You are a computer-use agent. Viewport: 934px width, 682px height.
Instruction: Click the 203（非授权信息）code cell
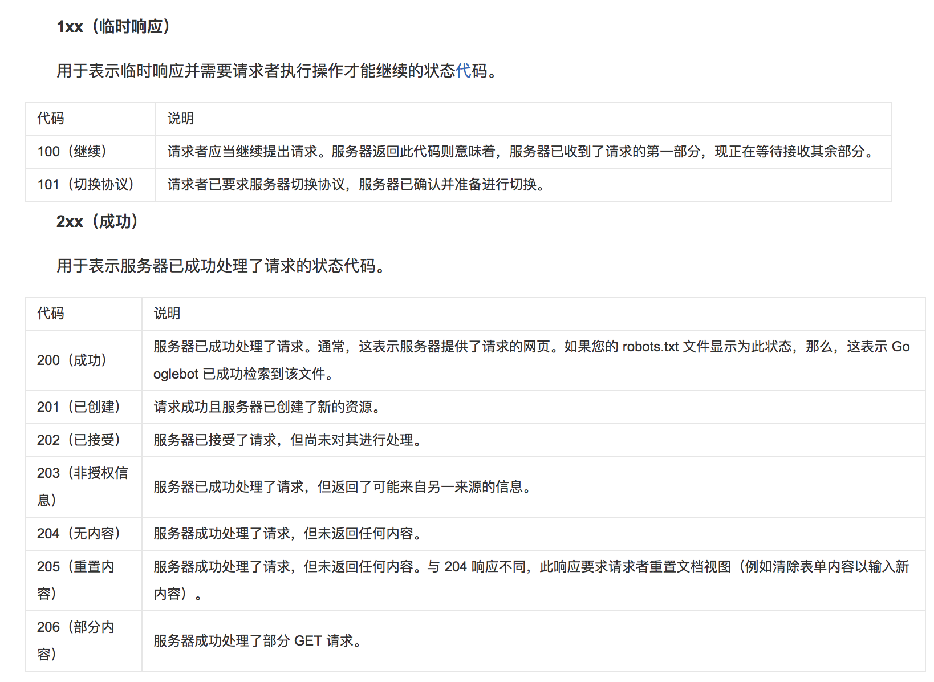click(82, 486)
